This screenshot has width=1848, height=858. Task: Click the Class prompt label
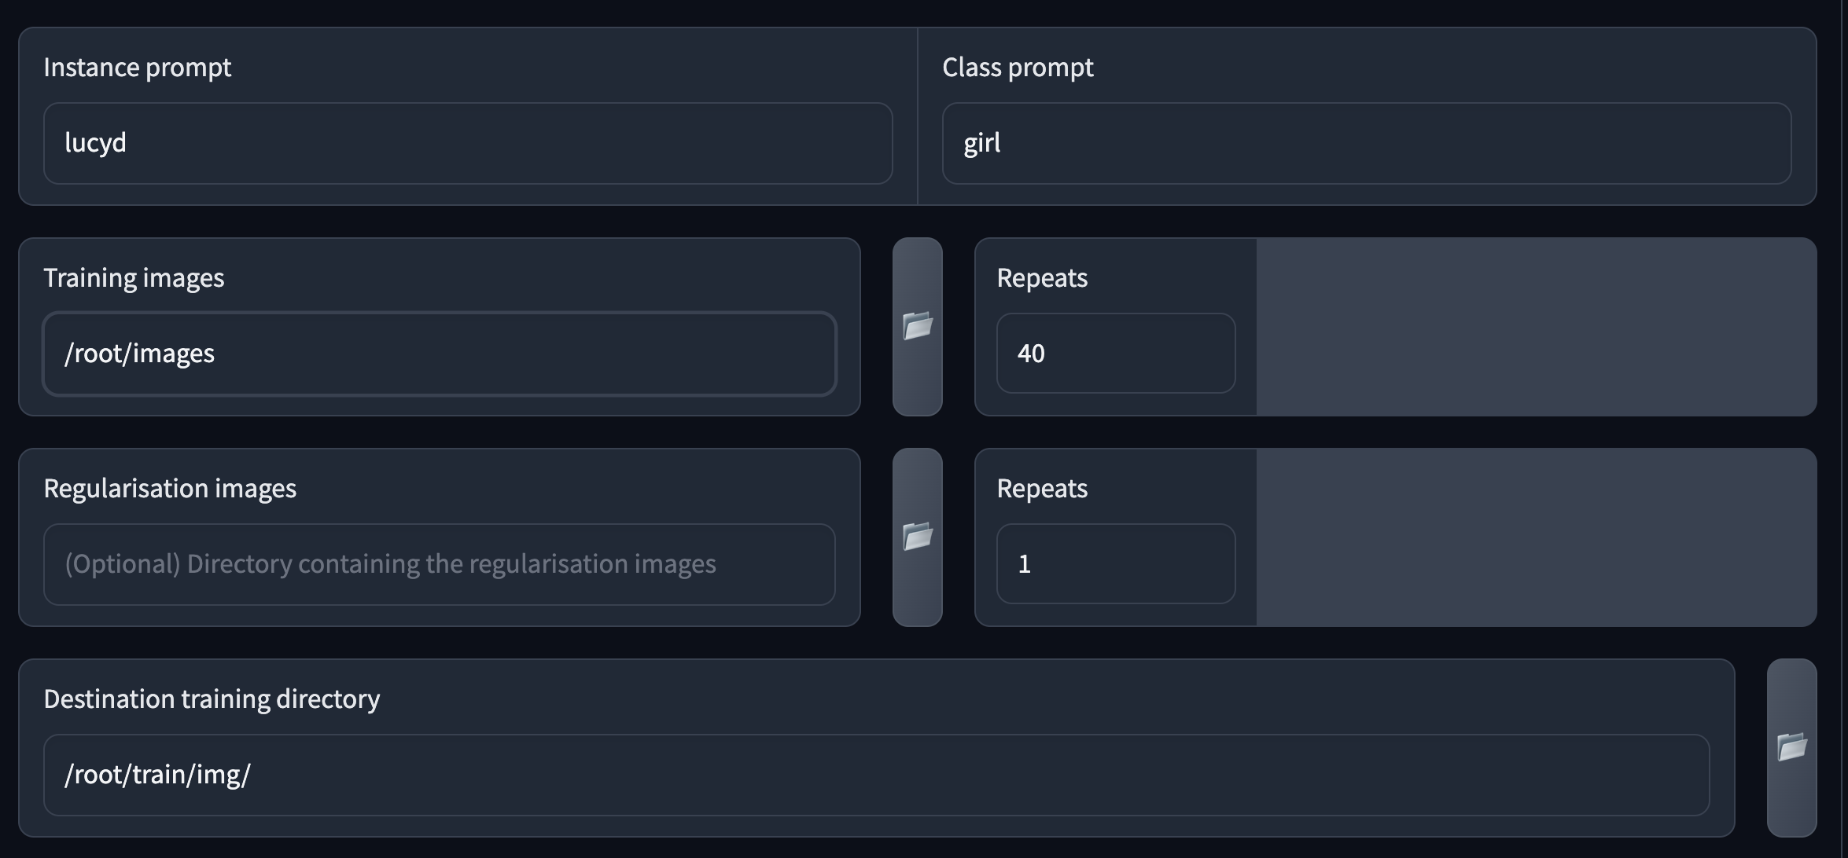(1018, 68)
